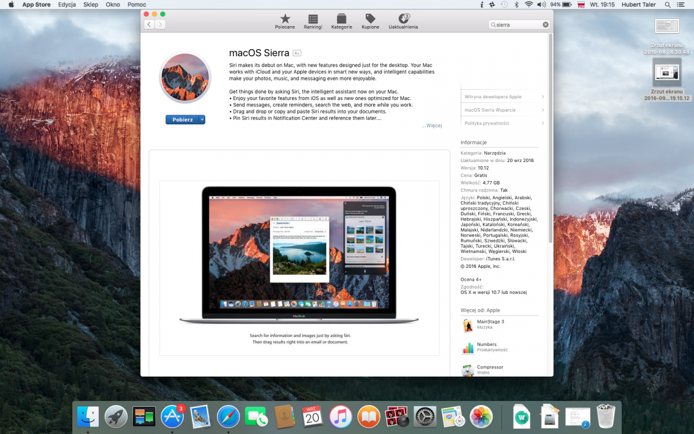The image size is (694, 434).
Task: Open the Sklep menu
Action: click(x=91, y=5)
